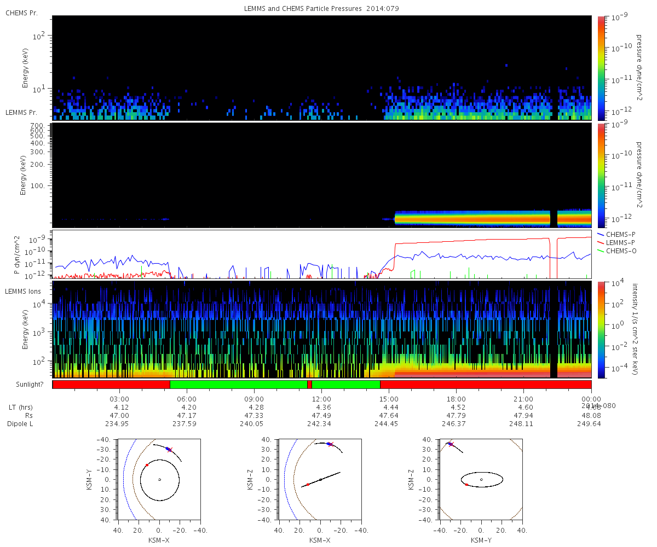Click the CHEMS pressure colorbar at top right
The height and width of the screenshot is (547, 657).
(x=601, y=67)
